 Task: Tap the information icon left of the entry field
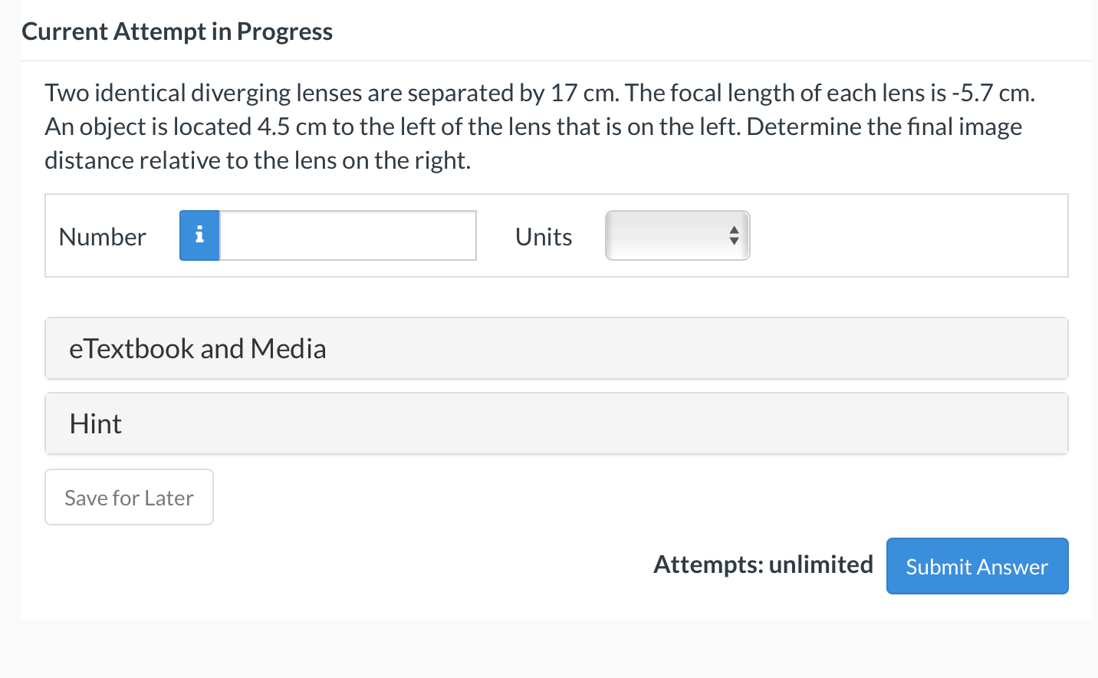(x=199, y=235)
